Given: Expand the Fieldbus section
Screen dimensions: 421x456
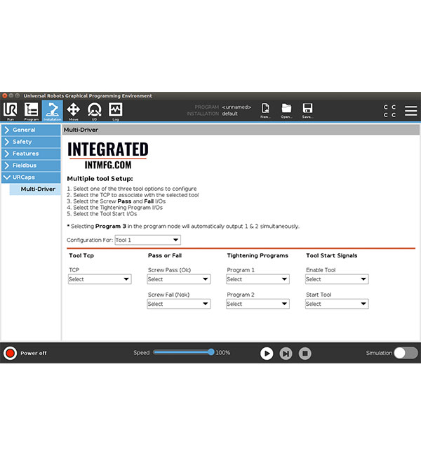Looking at the screenshot, I should tap(31, 166).
